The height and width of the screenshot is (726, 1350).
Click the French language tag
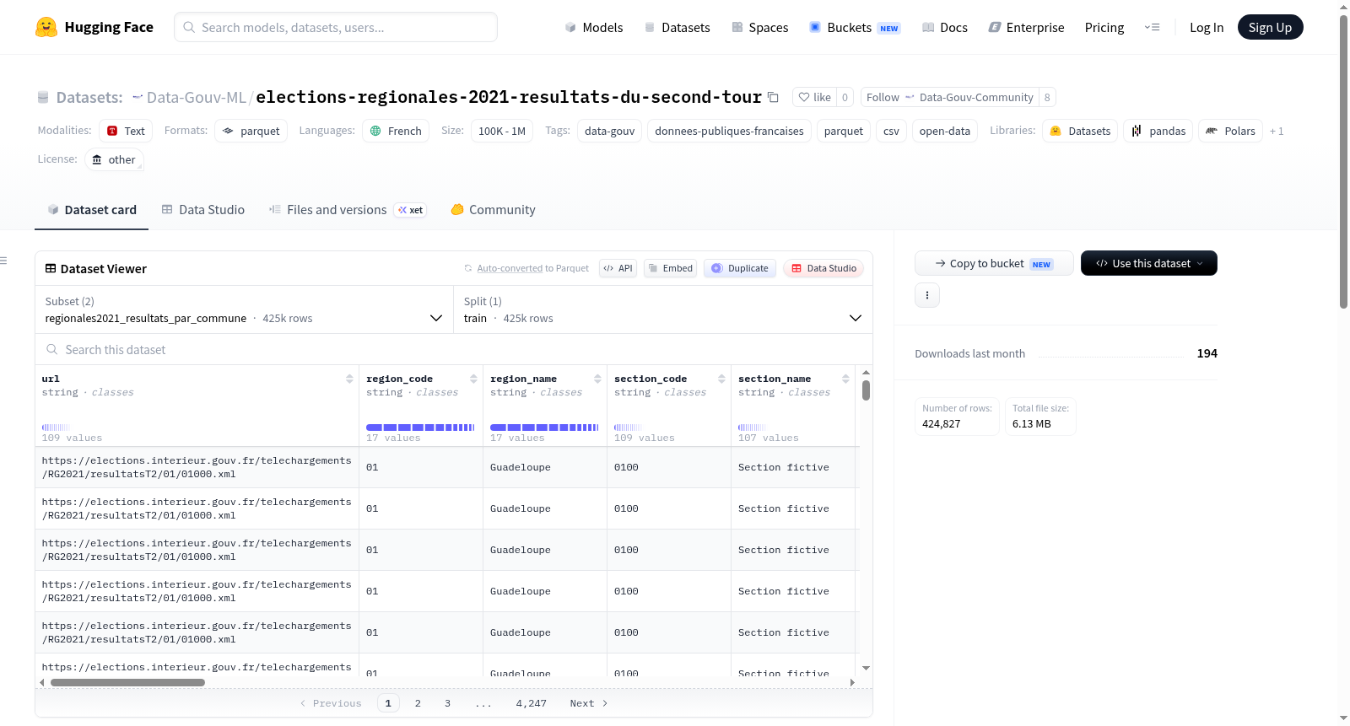[x=396, y=131]
